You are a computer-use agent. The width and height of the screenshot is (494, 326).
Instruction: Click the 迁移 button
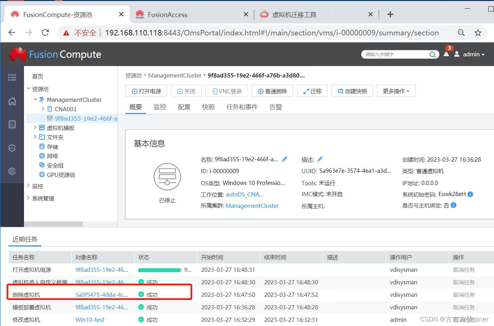coord(312,91)
